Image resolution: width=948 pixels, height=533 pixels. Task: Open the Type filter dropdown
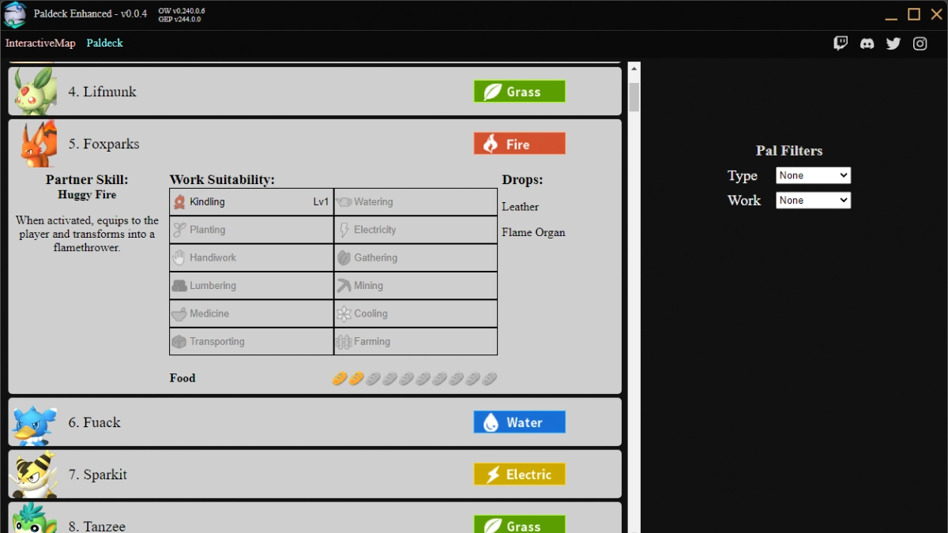coord(812,175)
